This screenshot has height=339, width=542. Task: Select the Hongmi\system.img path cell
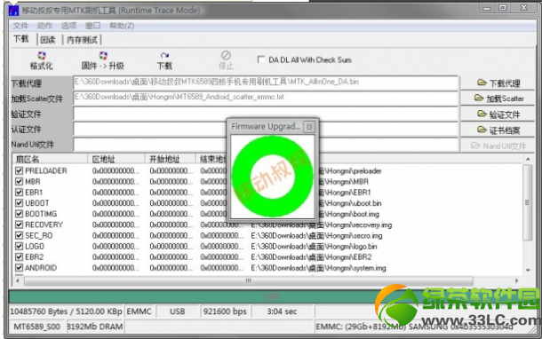click(x=319, y=268)
